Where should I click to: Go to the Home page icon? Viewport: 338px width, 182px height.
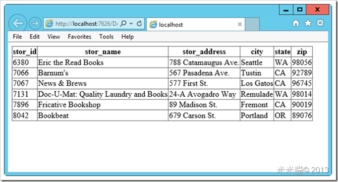click(x=296, y=23)
